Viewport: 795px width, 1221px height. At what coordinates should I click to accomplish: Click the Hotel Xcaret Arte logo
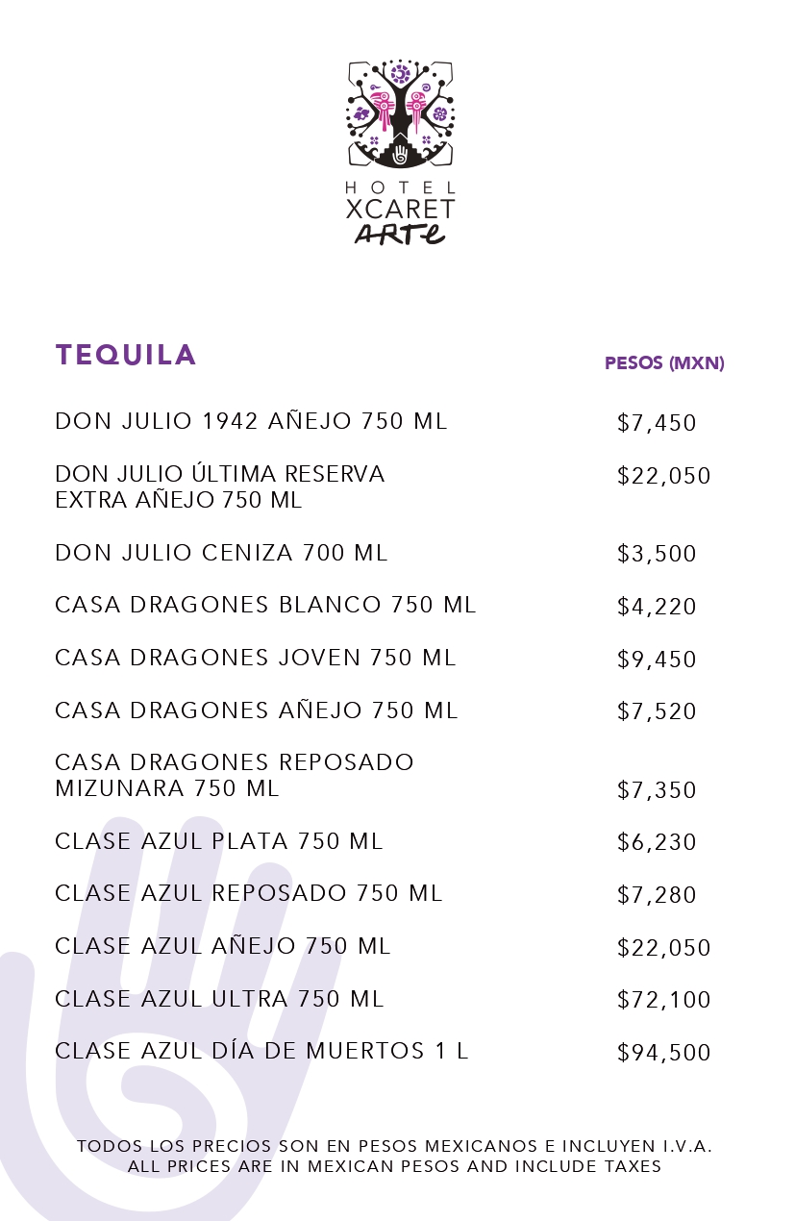click(400, 152)
